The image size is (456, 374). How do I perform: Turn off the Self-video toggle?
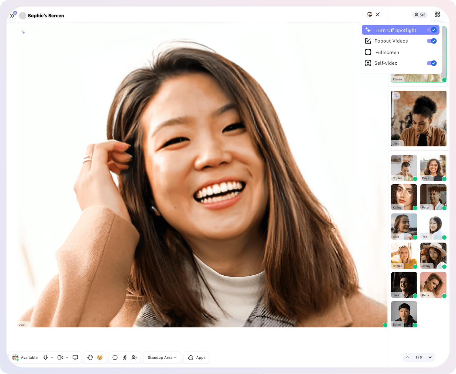coord(432,63)
